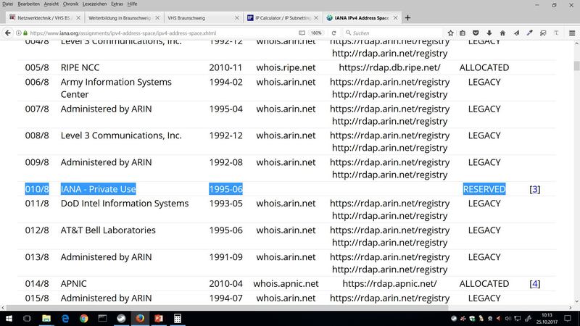Open the Extras menu
Viewport: 580px width, 326px height.
pyautogui.click(x=117, y=4)
